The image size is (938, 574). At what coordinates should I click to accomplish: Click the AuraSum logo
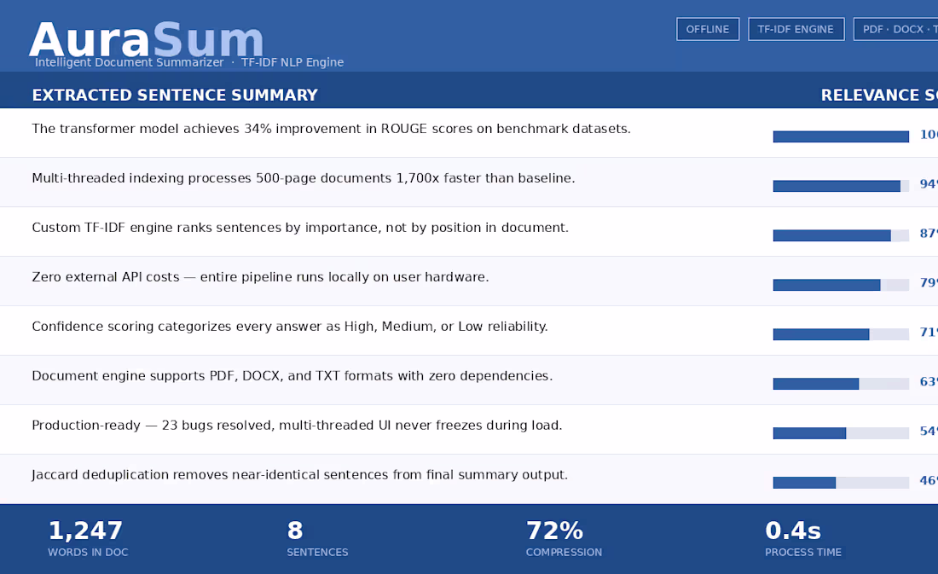(145, 38)
